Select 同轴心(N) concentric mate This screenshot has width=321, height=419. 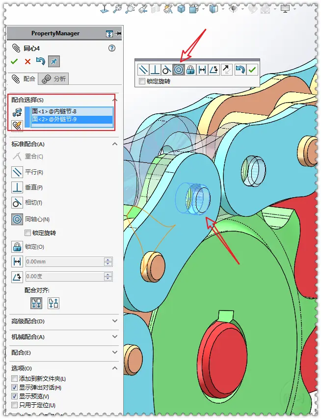31,219
